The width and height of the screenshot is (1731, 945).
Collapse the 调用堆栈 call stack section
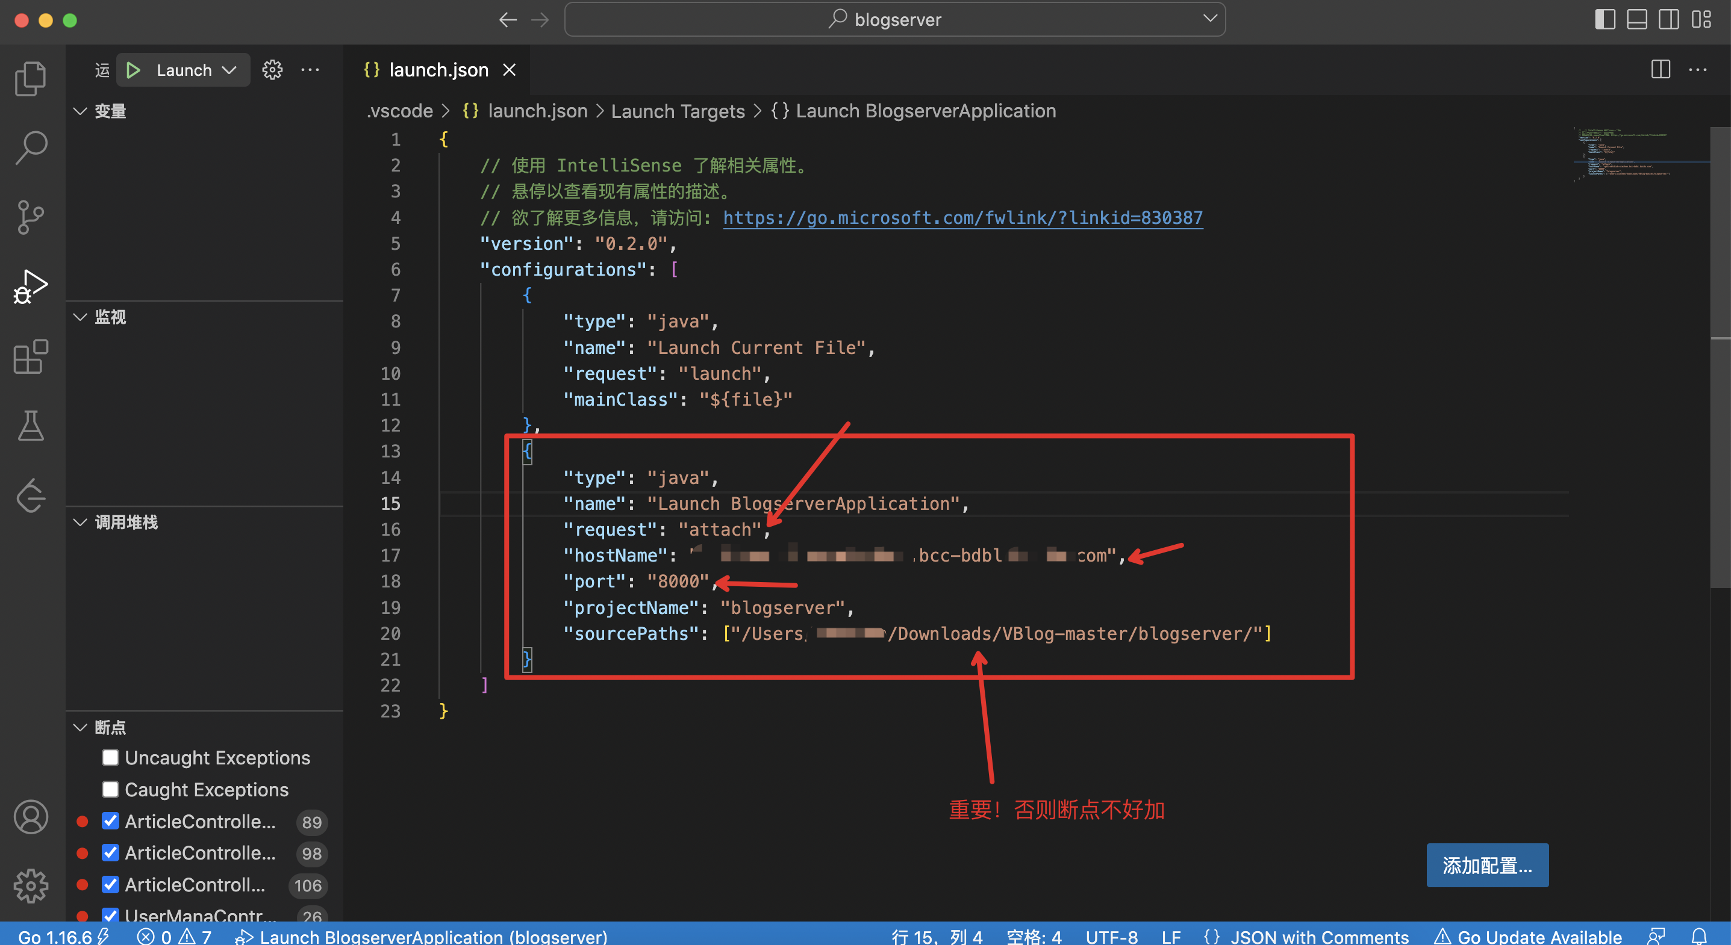pyautogui.click(x=81, y=522)
